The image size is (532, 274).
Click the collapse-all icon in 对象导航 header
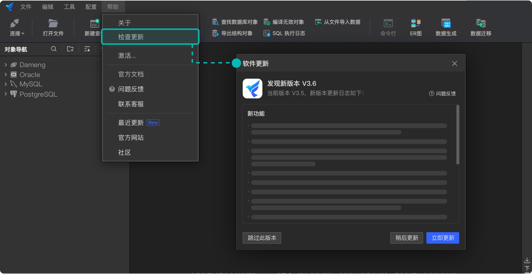coord(87,49)
